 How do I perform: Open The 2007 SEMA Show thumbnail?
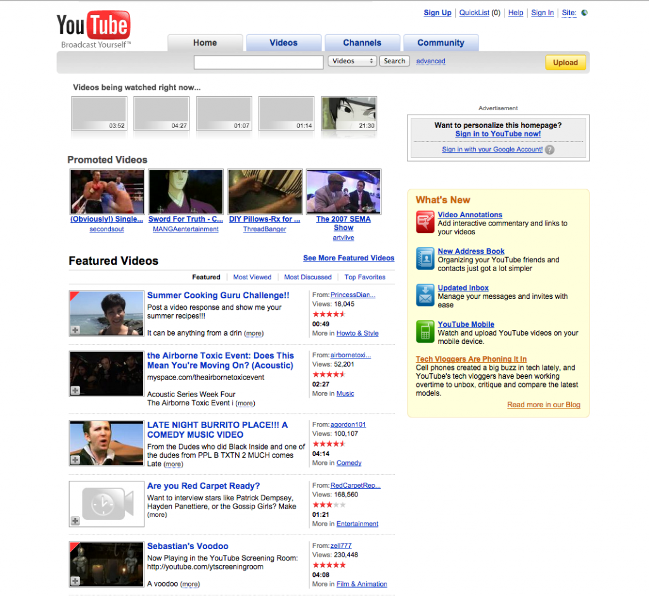click(x=344, y=191)
